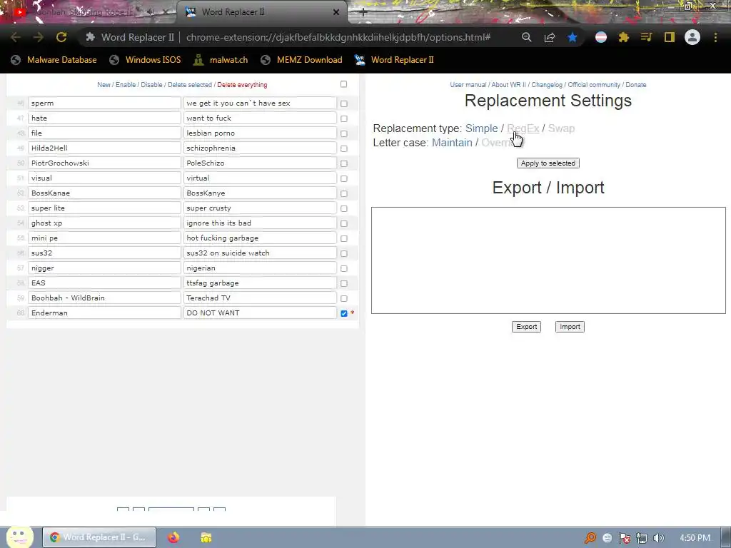Open a new tab with the plus button
The width and height of the screenshot is (731, 548).
(x=363, y=12)
